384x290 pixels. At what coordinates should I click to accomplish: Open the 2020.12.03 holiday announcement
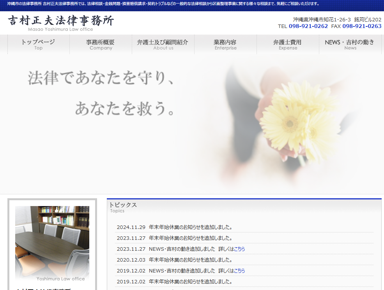point(174,260)
